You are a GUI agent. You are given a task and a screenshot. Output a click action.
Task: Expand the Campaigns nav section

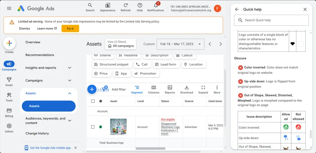49,80
